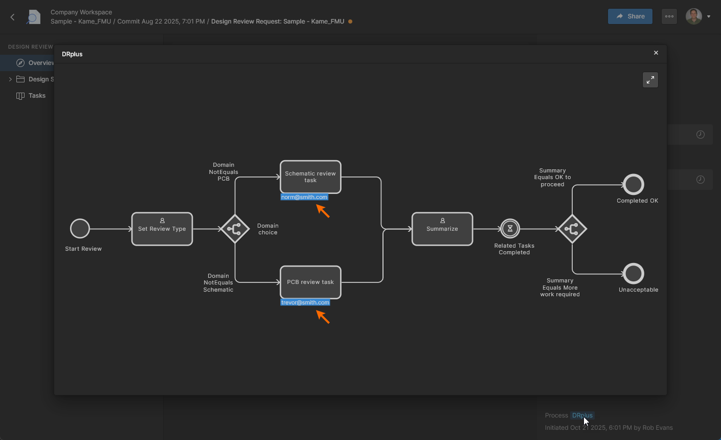Open the three-dots more options button
Screen dimensions: 721x440
click(669, 16)
